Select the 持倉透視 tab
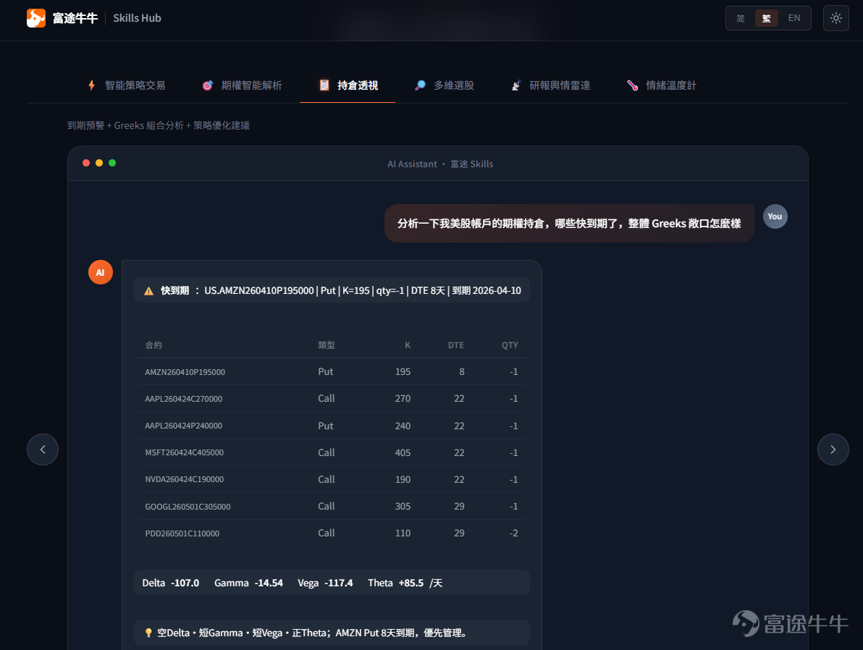Screen dimensions: 863x650 tap(348, 85)
